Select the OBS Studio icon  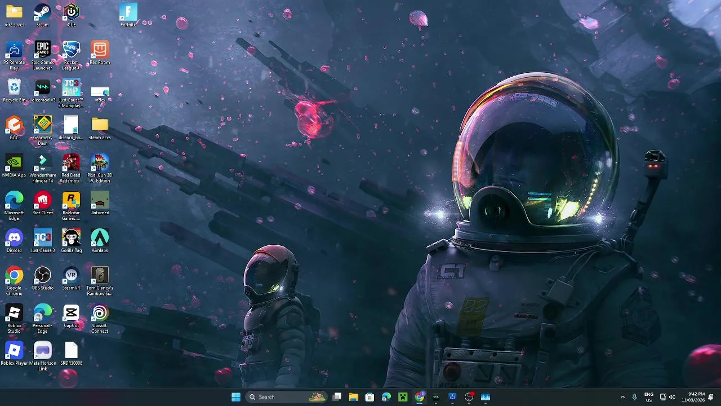tap(42, 278)
